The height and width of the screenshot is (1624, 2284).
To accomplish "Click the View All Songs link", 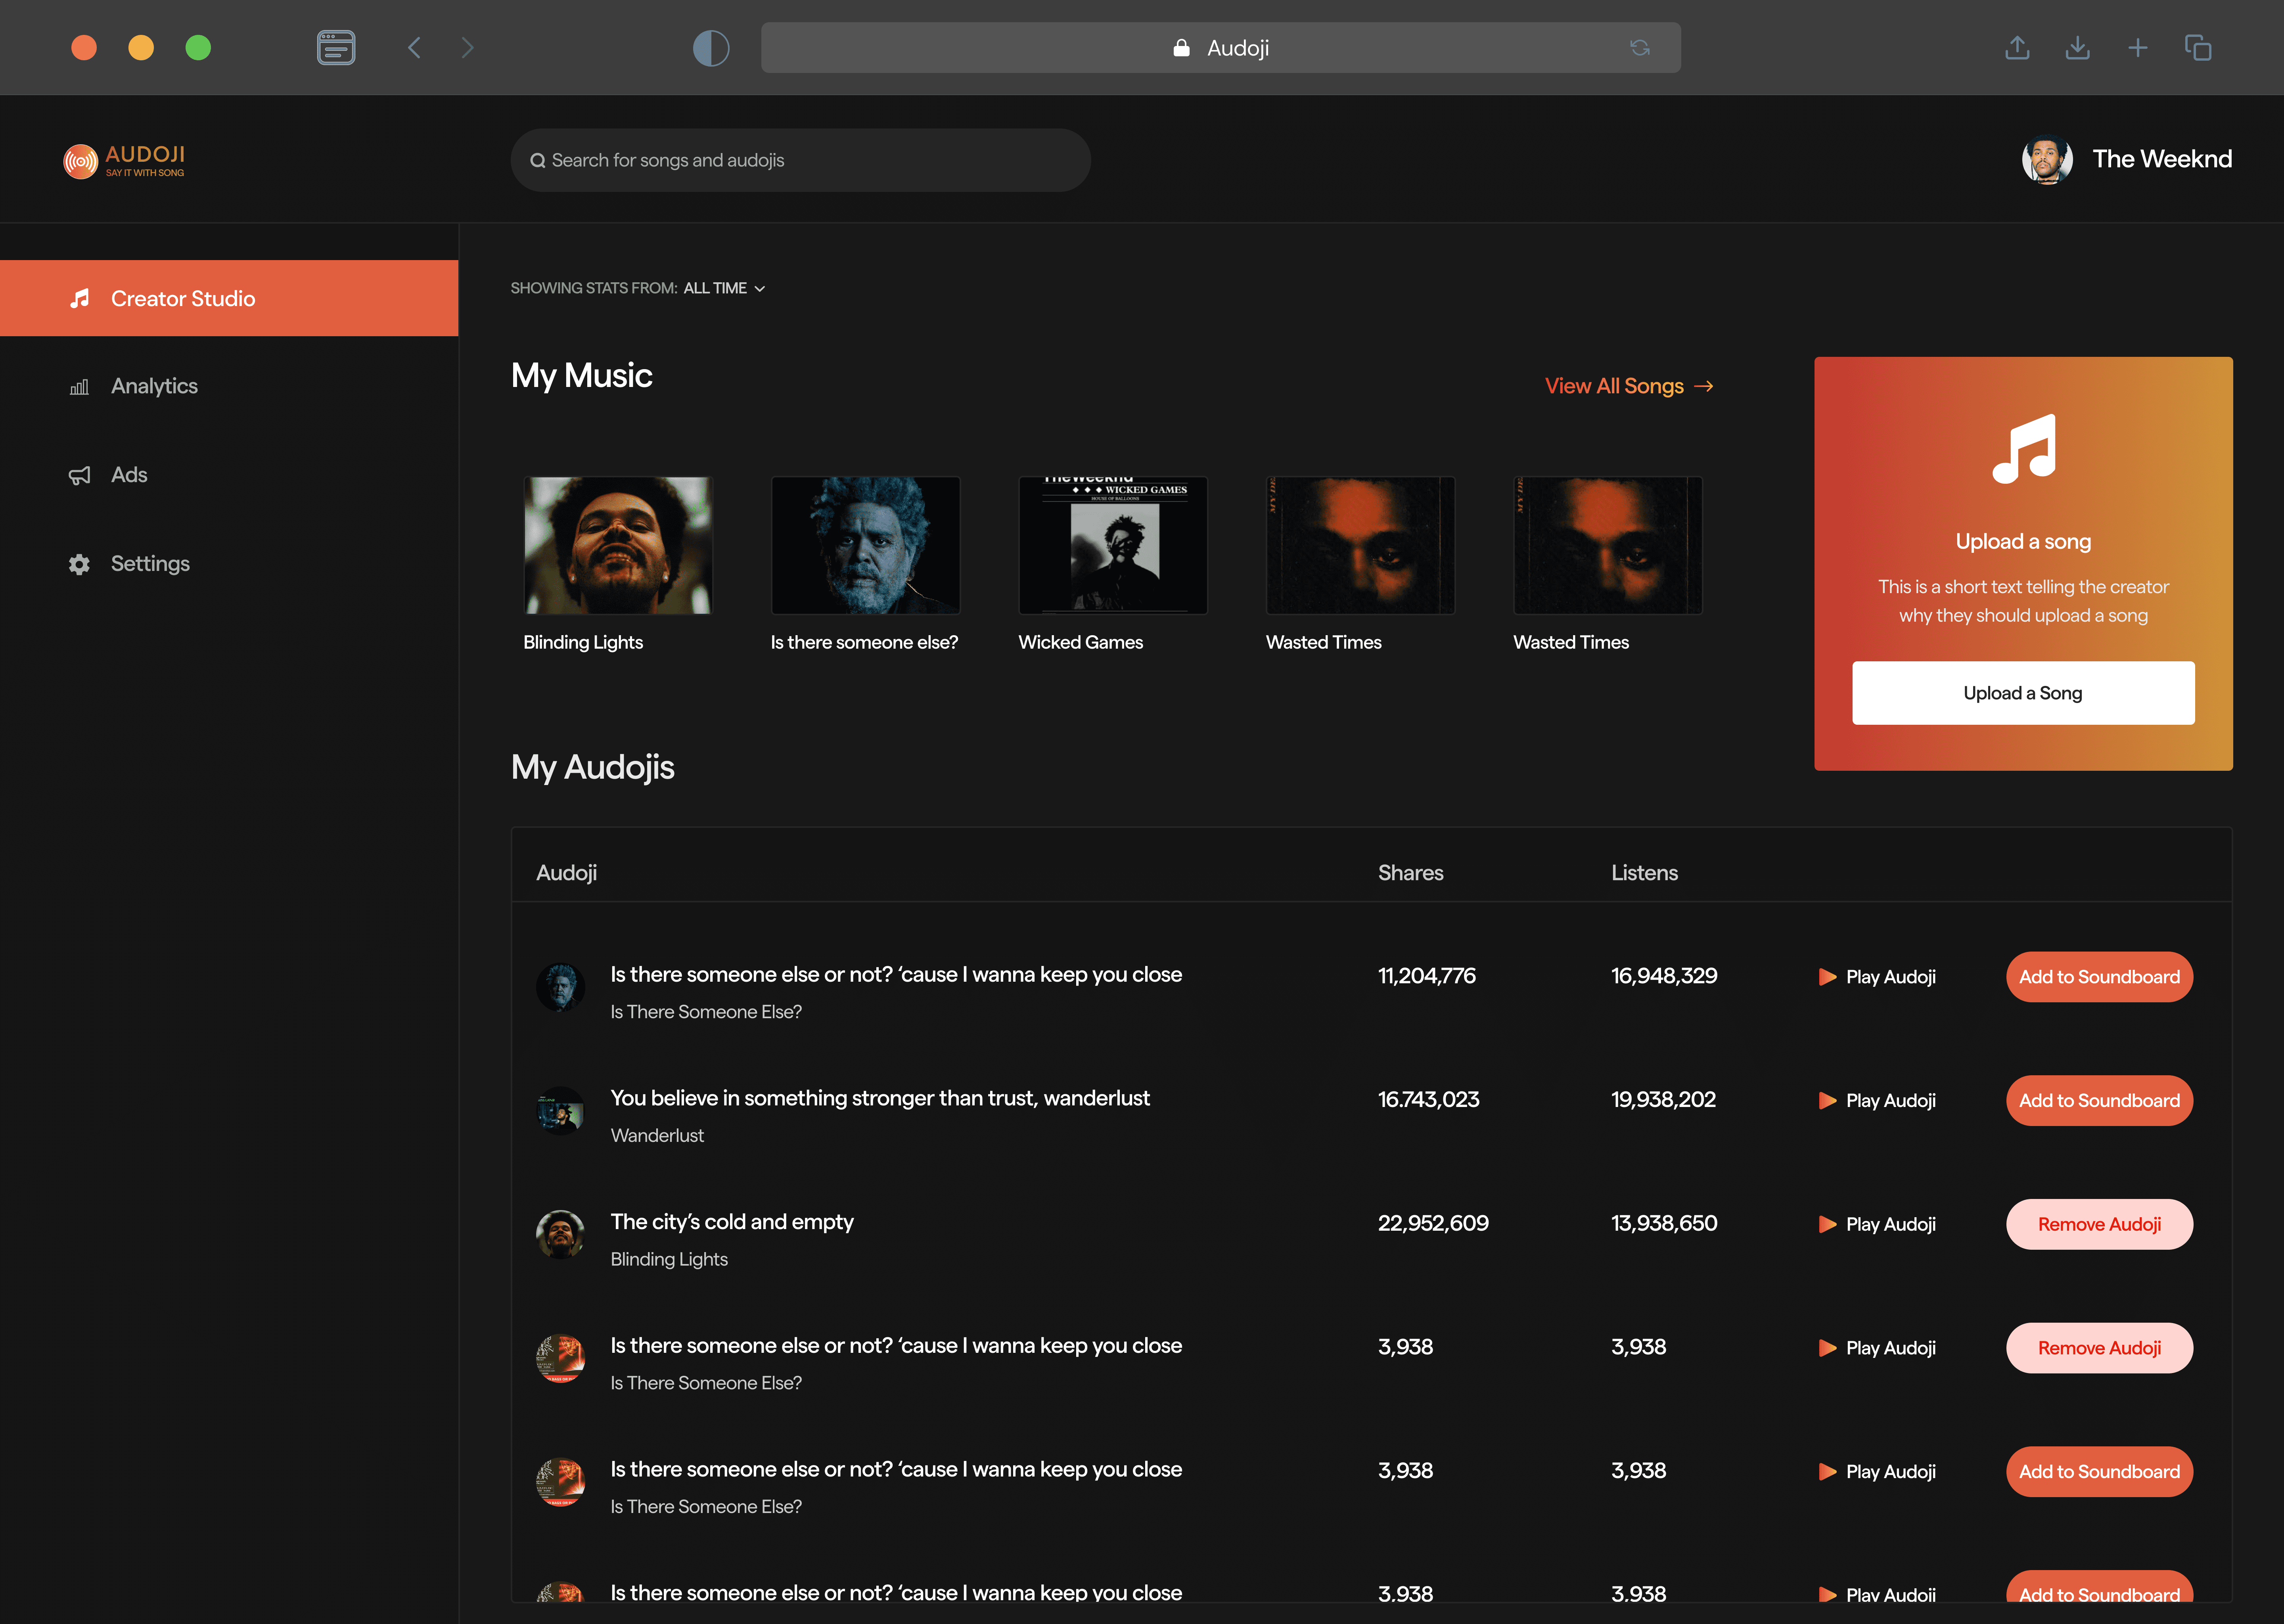I will pyautogui.click(x=1629, y=386).
